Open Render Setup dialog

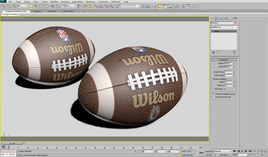(182, 6)
